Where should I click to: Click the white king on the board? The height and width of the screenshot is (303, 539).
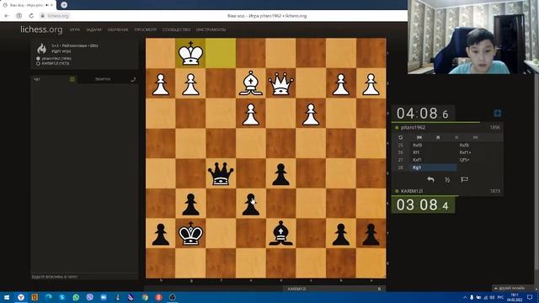point(190,53)
